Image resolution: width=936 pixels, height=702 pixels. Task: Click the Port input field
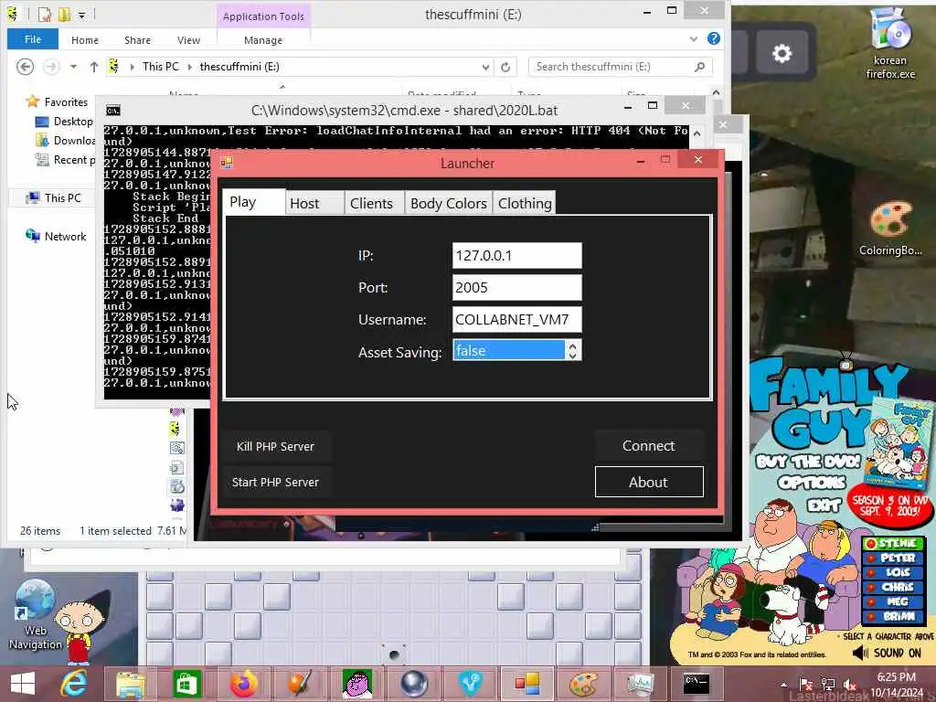click(x=516, y=288)
